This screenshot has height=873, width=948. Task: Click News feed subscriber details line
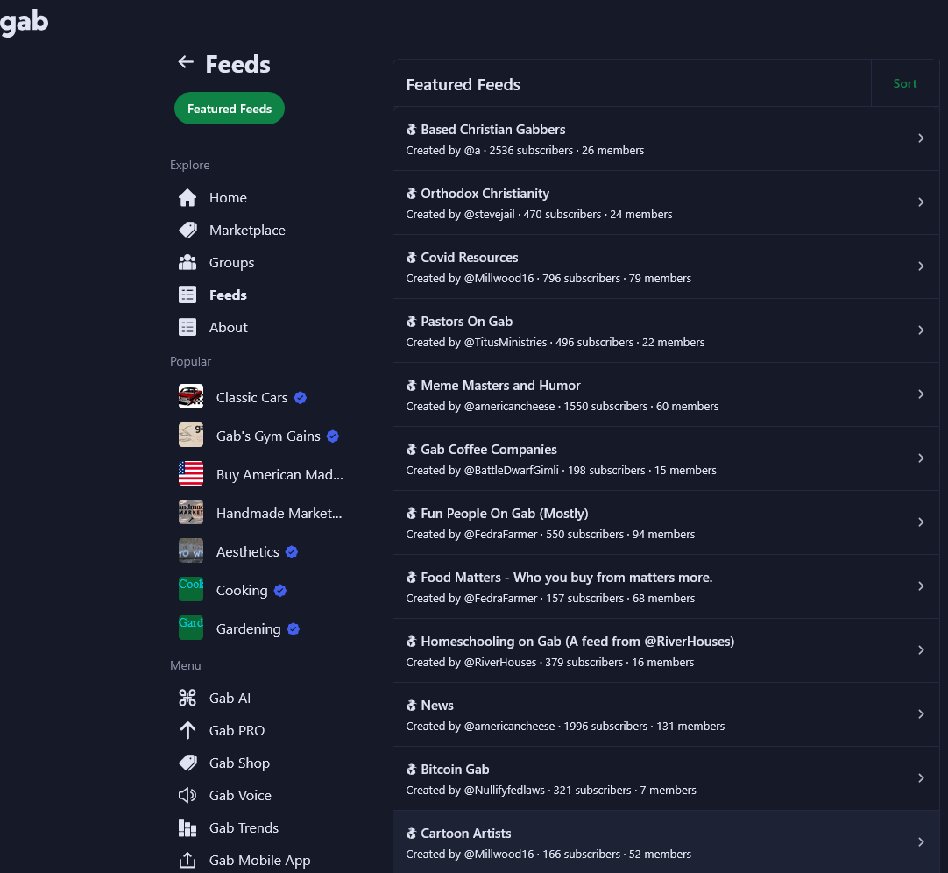tap(565, 726)
